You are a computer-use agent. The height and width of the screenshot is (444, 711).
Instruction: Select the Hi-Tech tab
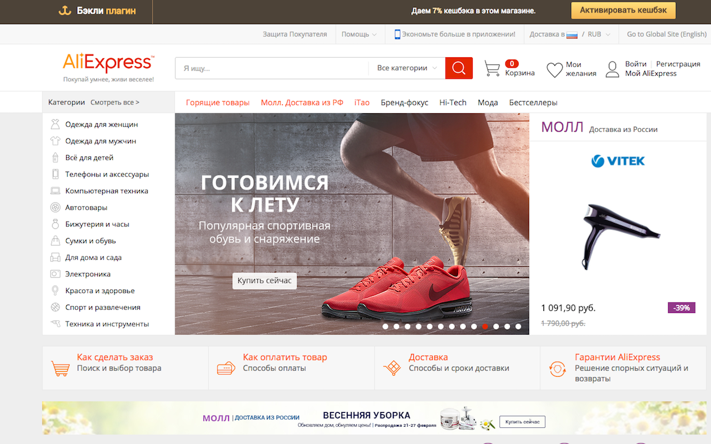pos(453,103)
